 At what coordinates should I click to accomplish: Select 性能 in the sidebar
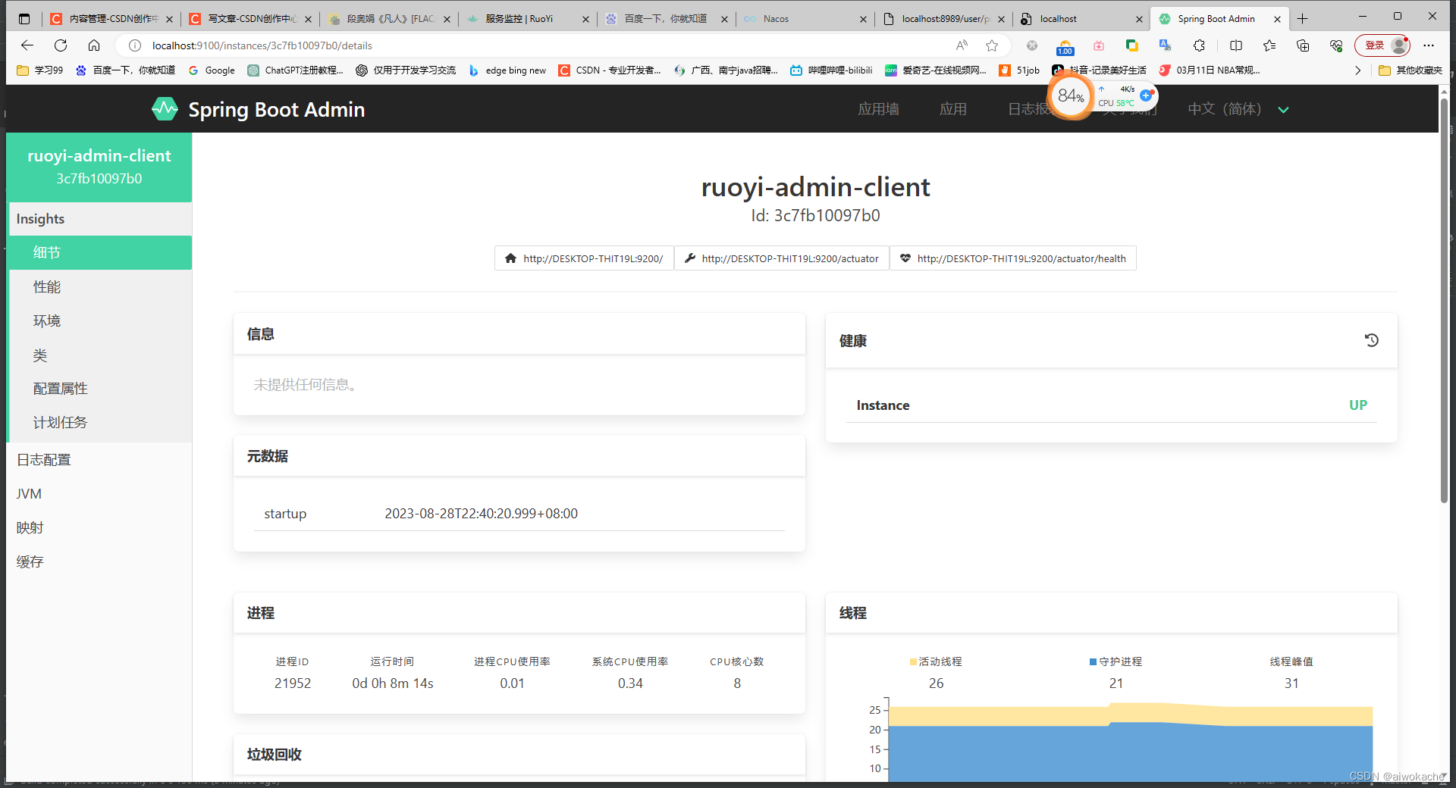tap(100, 286)
